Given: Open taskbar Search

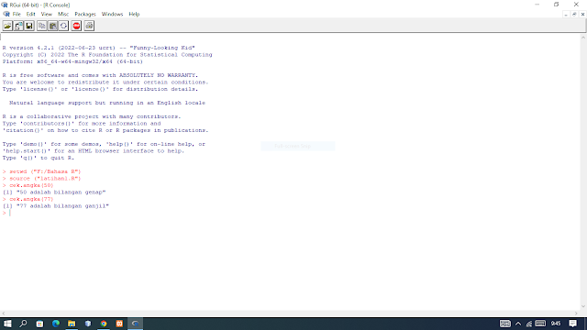Looking at the screenshot, I should pos(23,324).
